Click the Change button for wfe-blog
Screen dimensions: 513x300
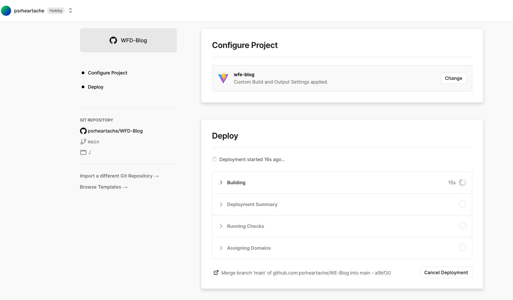click(x=453, y=78)
